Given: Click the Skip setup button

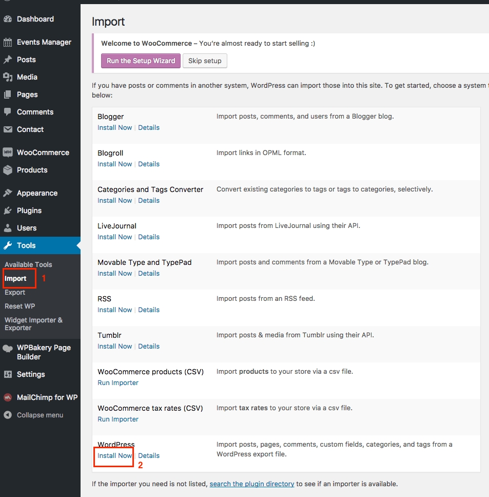Looking at the screenshot, I should click(205, 61).
